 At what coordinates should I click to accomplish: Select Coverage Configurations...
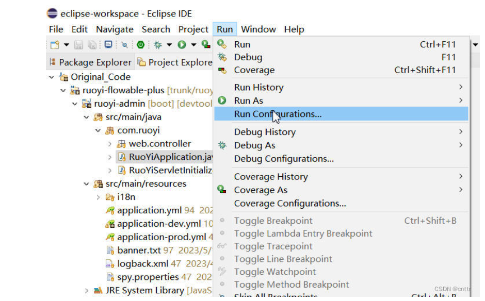pyautogui.click(x=341, y=204)
